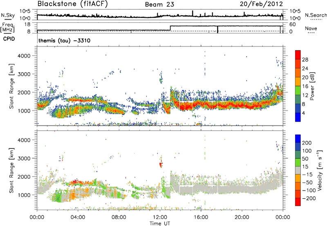The width and height of the screenshot is (327, 226).
Task: Click the 'Velocity [m s-1]' colorbar label
Action: (320, 170)
